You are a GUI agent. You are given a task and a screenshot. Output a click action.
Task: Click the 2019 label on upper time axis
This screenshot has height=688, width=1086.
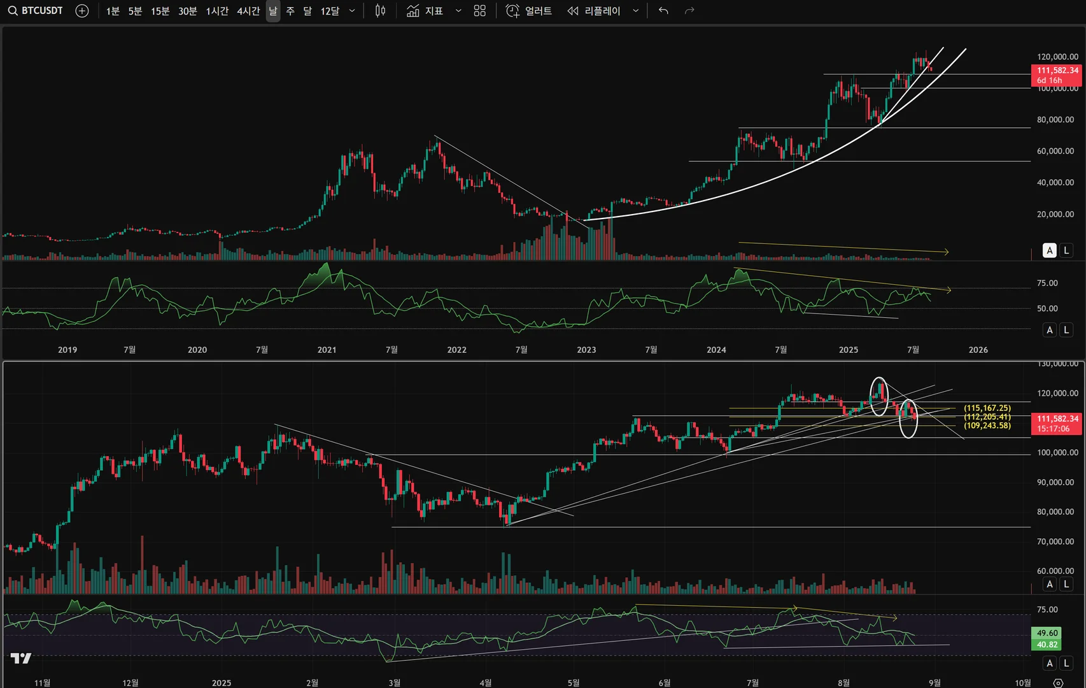pos(67,350)
